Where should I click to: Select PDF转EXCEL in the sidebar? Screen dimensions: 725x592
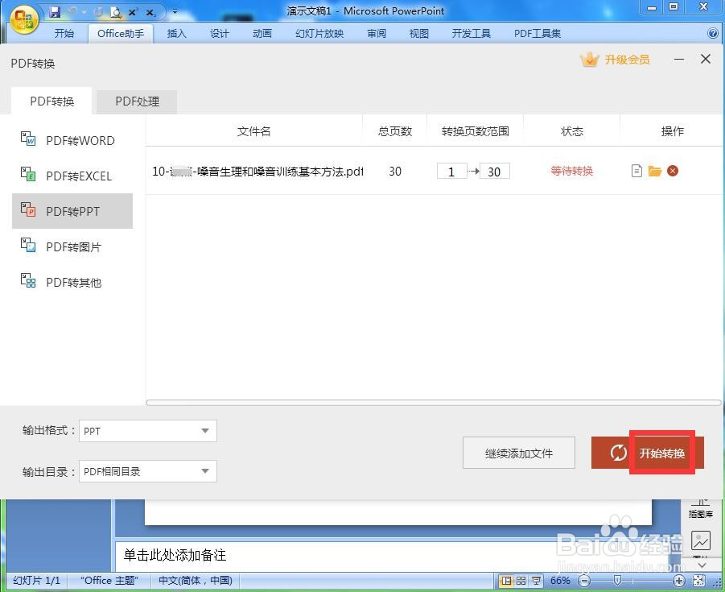(x=80, y=176)
